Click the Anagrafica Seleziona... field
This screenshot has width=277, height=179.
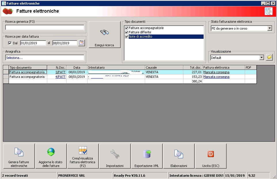coord(45,58)
